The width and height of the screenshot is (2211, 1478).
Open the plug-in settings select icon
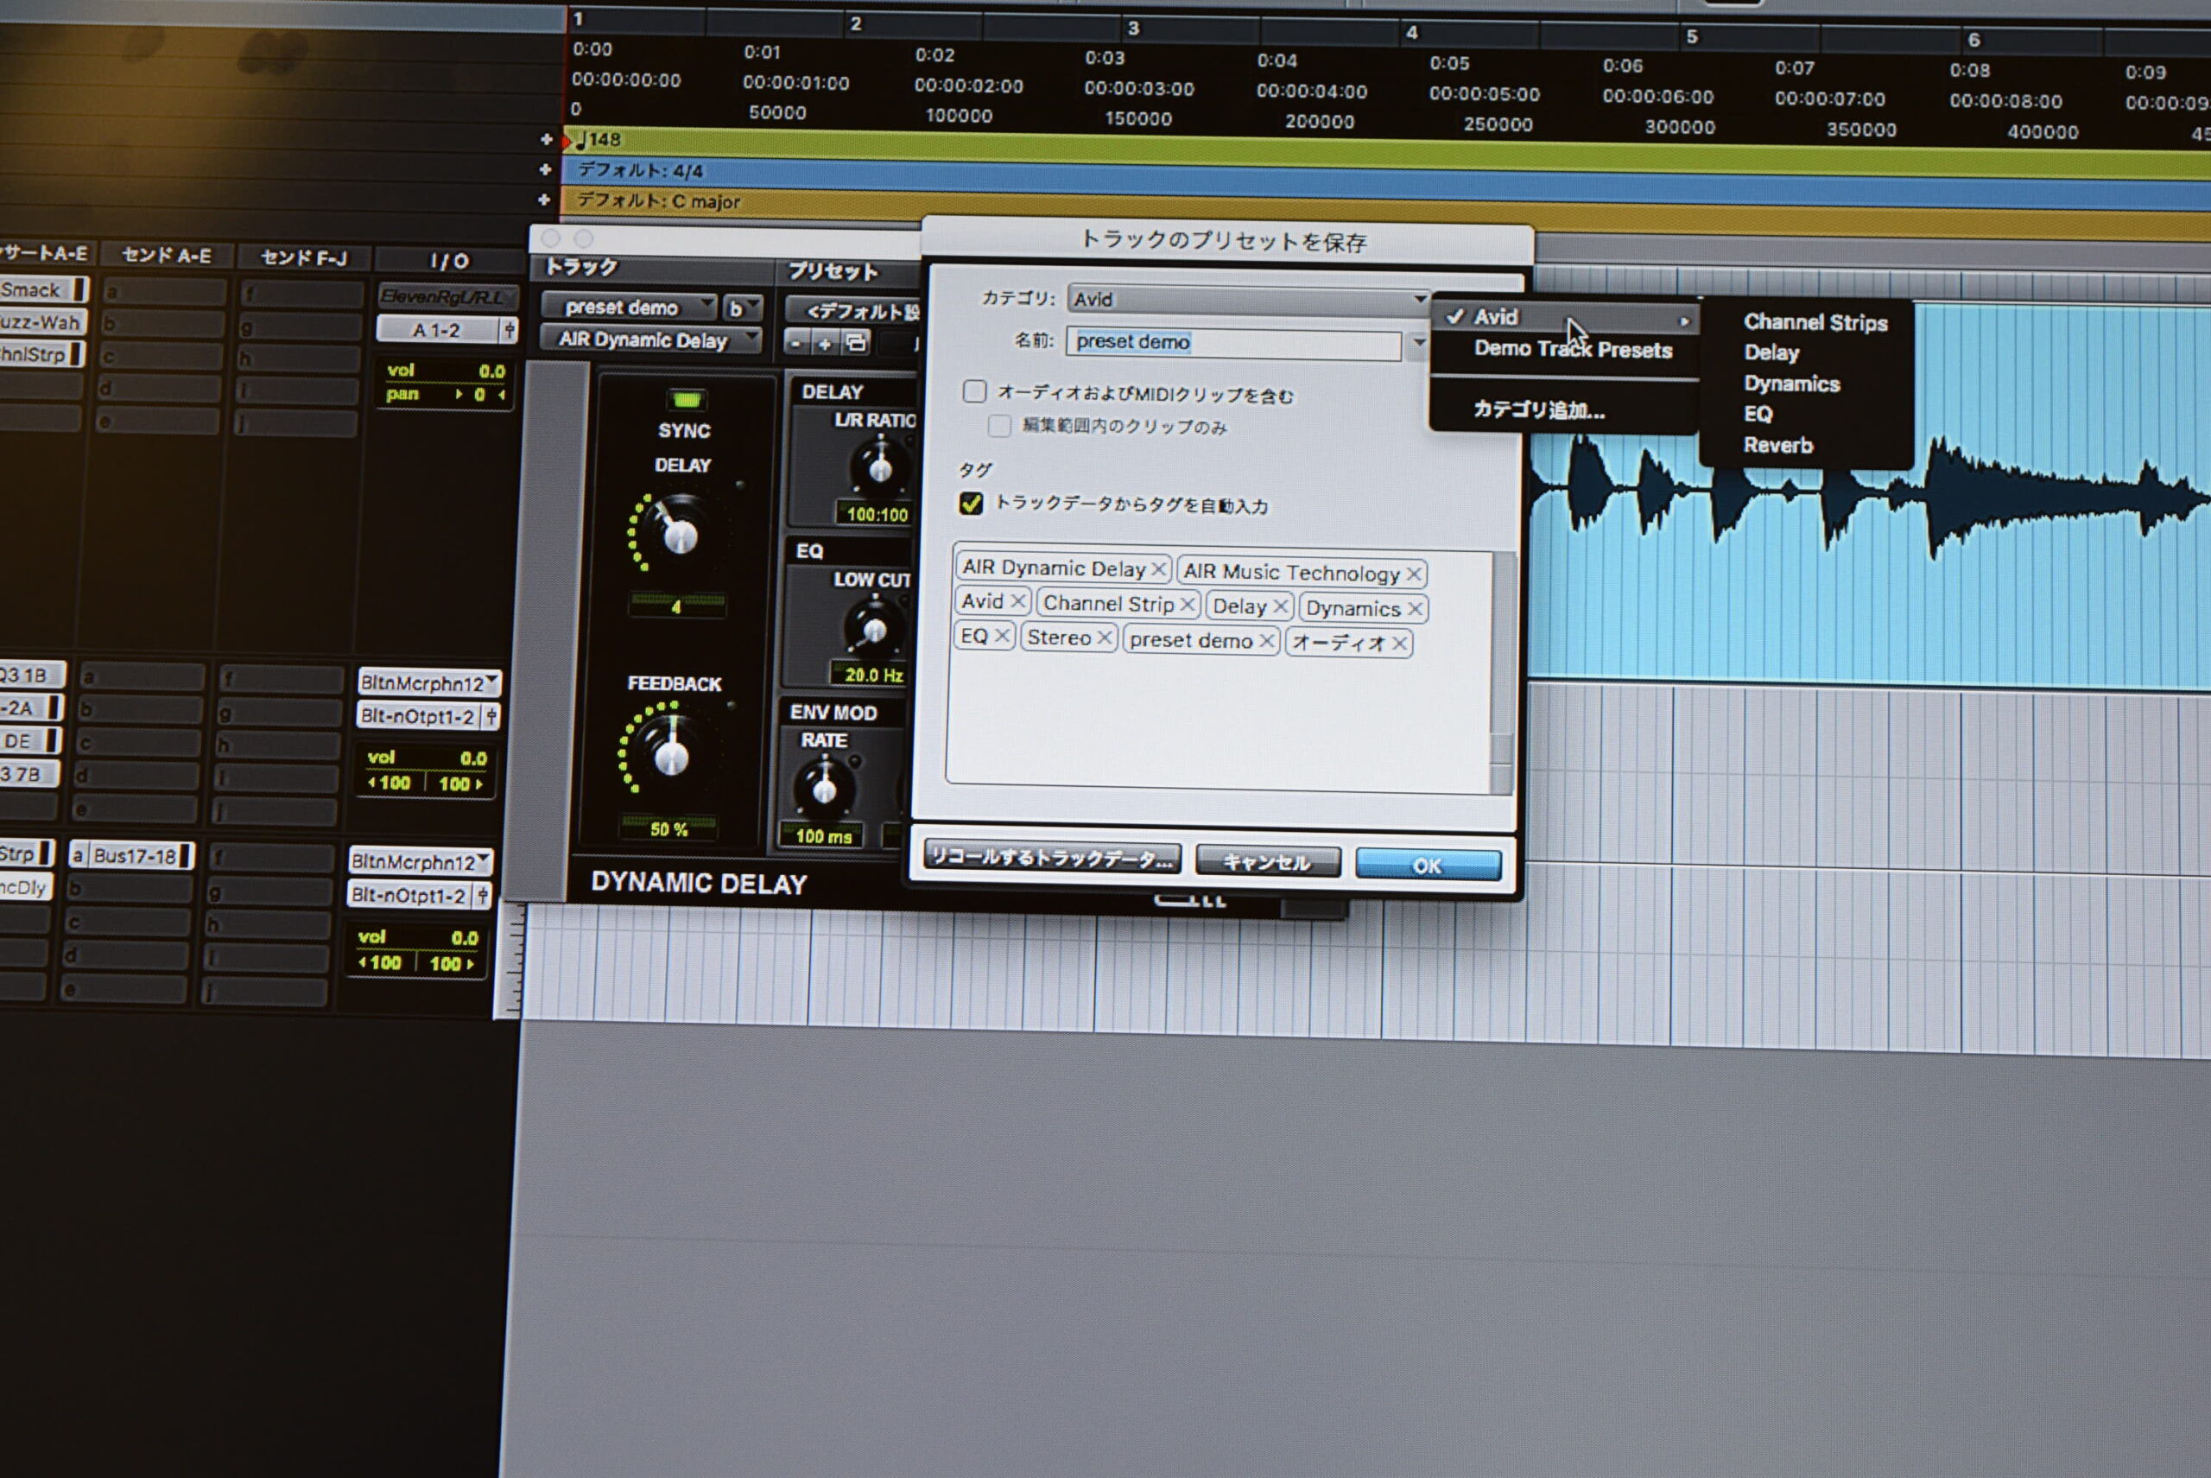tap(856, 343)
